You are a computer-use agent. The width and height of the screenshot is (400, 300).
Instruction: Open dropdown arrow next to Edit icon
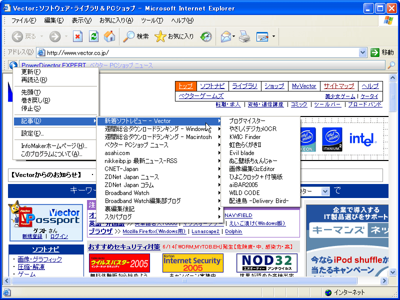[273, 36]
